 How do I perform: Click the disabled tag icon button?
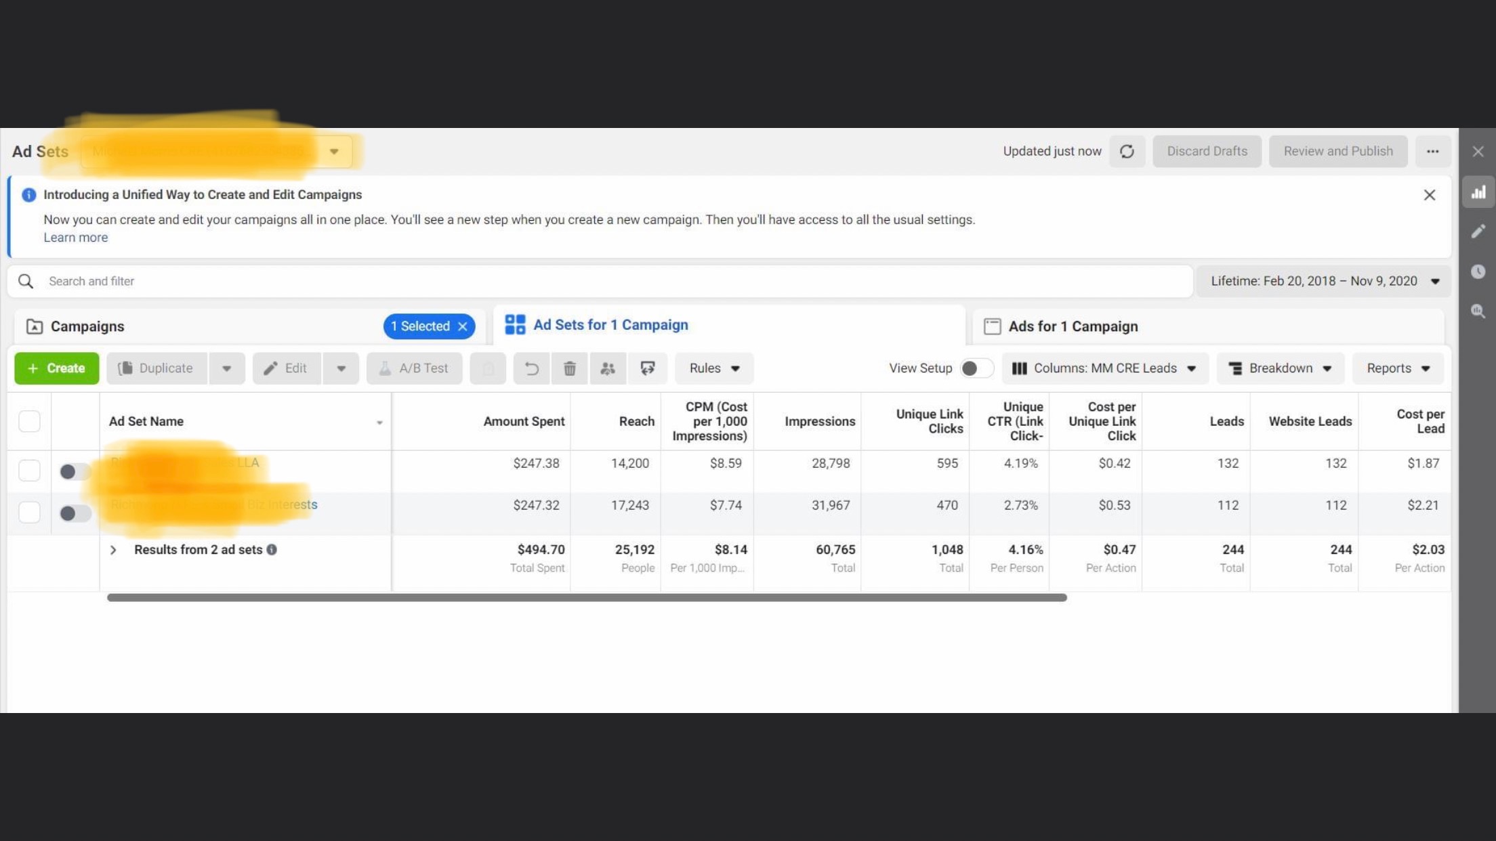(x=488, y=368)
